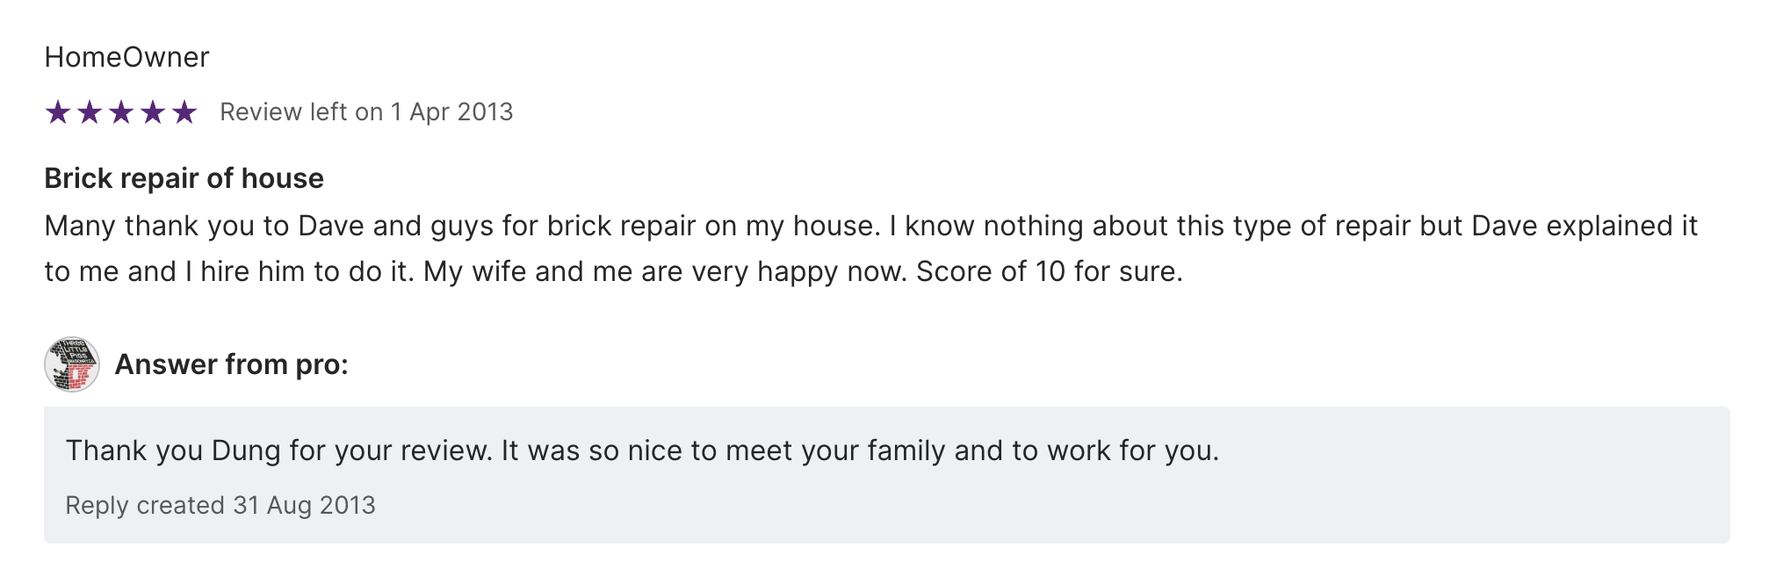The height and width of the screenshot is (562, 1783).
Task: Open the pro's round logo avatar
Action: tap(72, 364)
